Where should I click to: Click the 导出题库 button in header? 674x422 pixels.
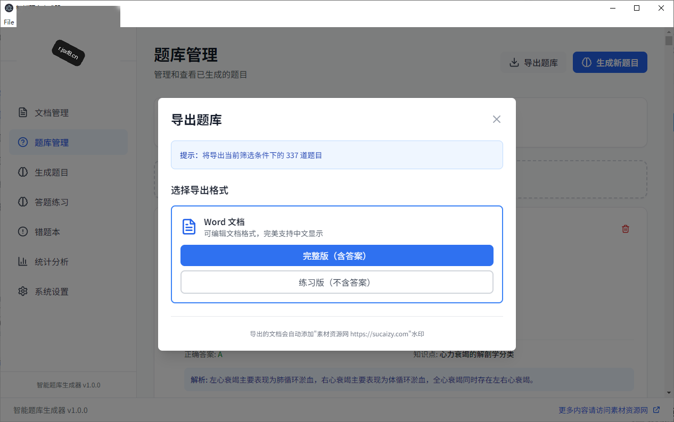[533, 63]
